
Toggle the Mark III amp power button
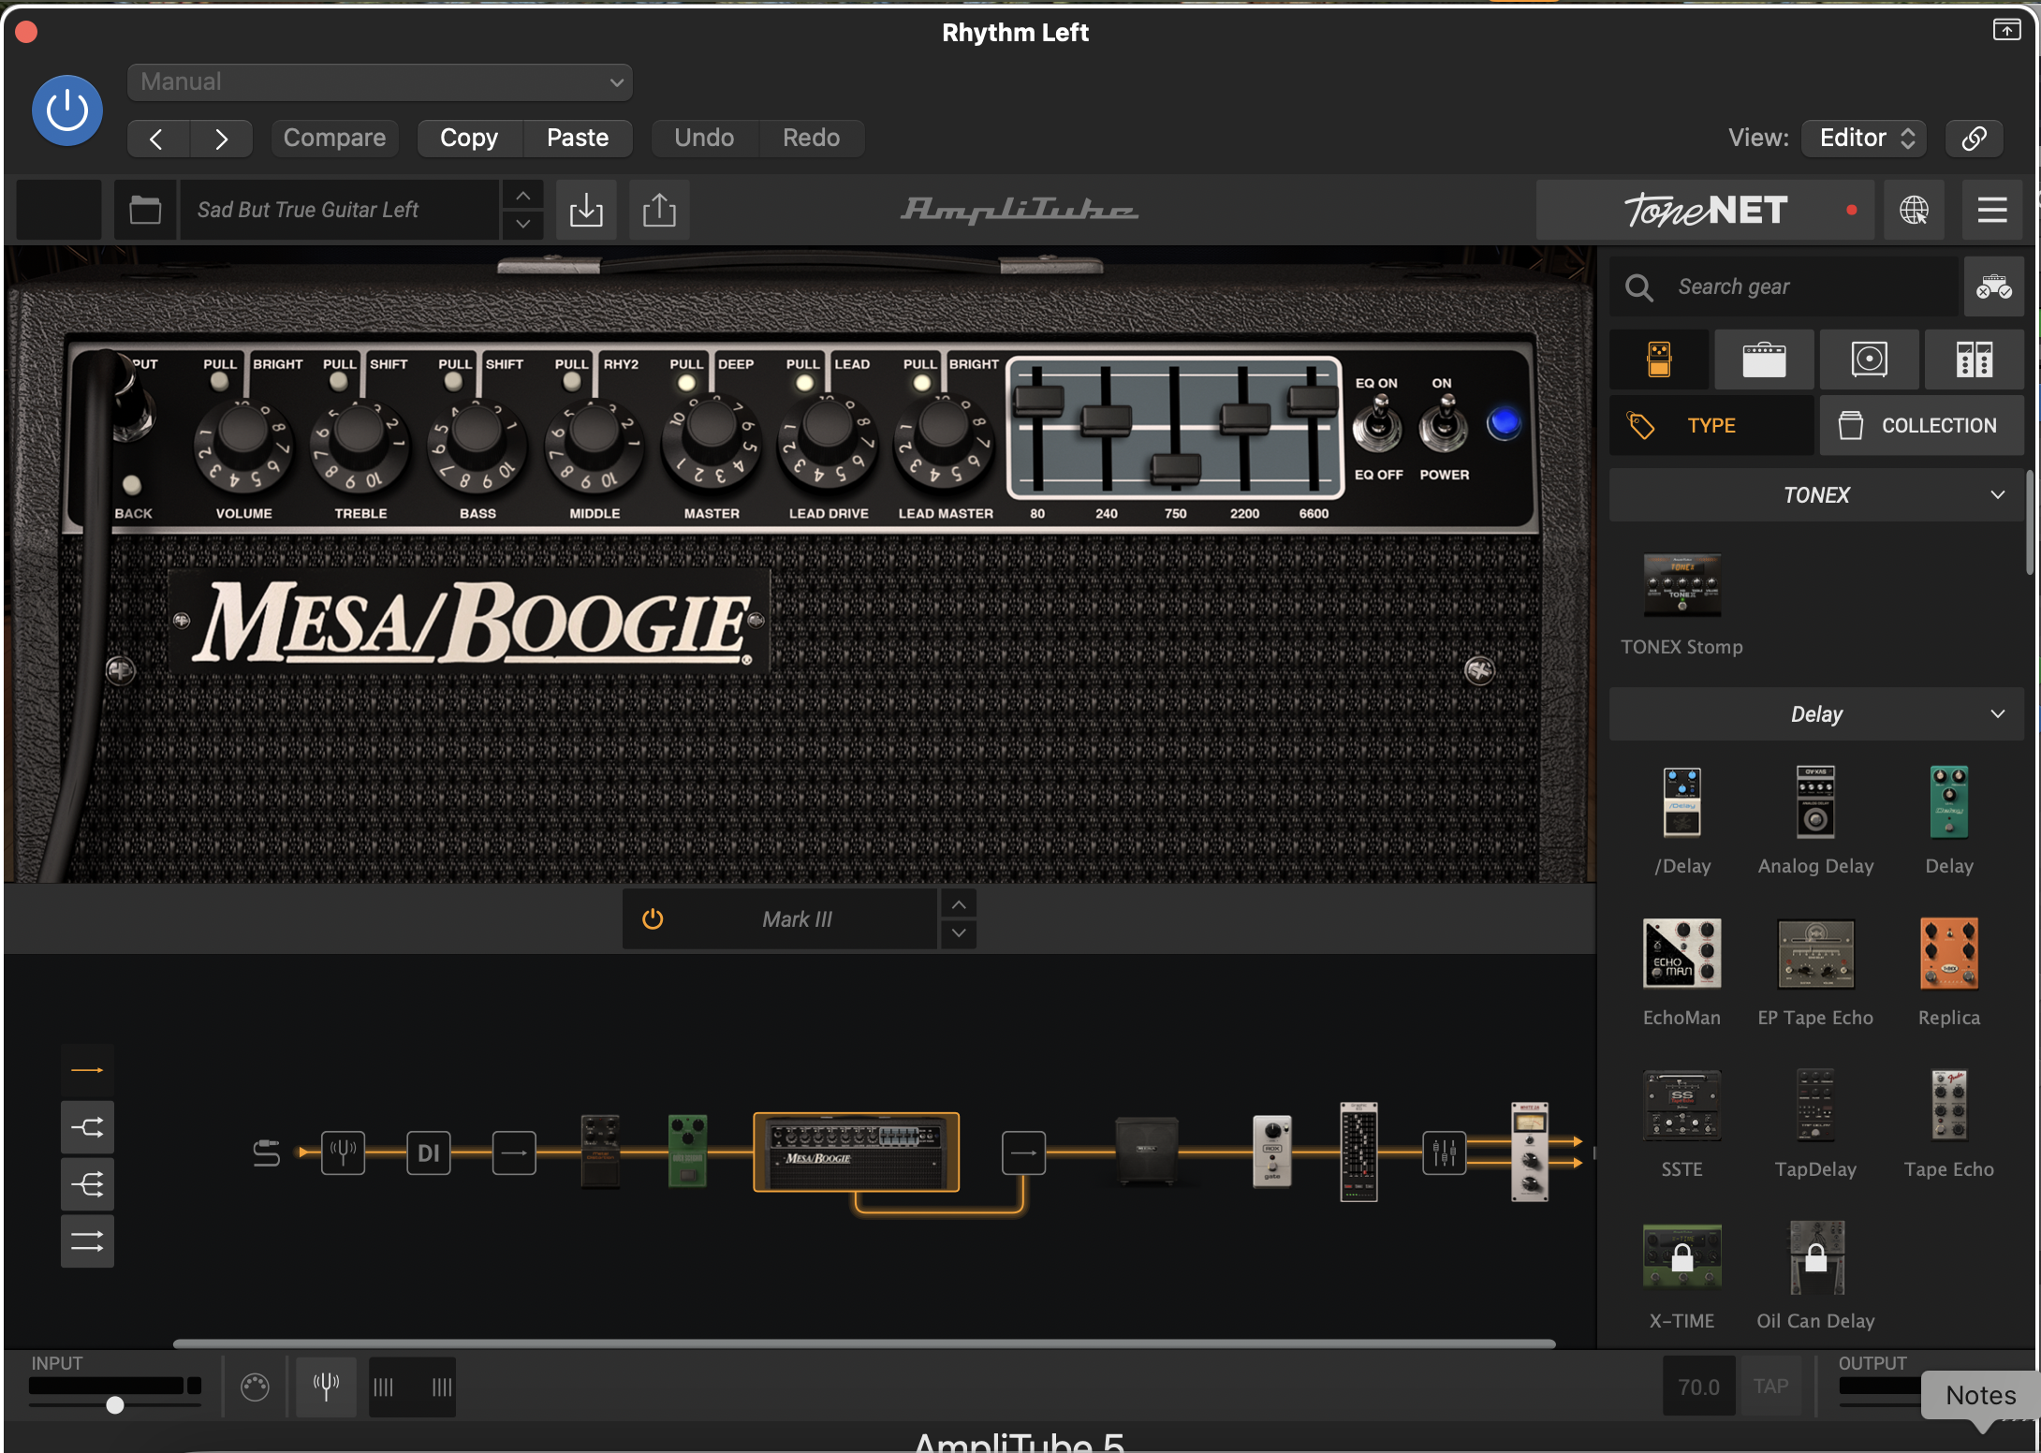[653, 919]
